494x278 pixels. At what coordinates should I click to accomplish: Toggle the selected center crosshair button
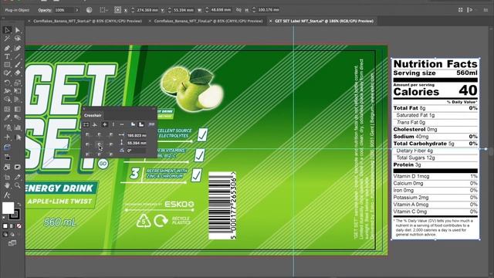click(105, 124)
